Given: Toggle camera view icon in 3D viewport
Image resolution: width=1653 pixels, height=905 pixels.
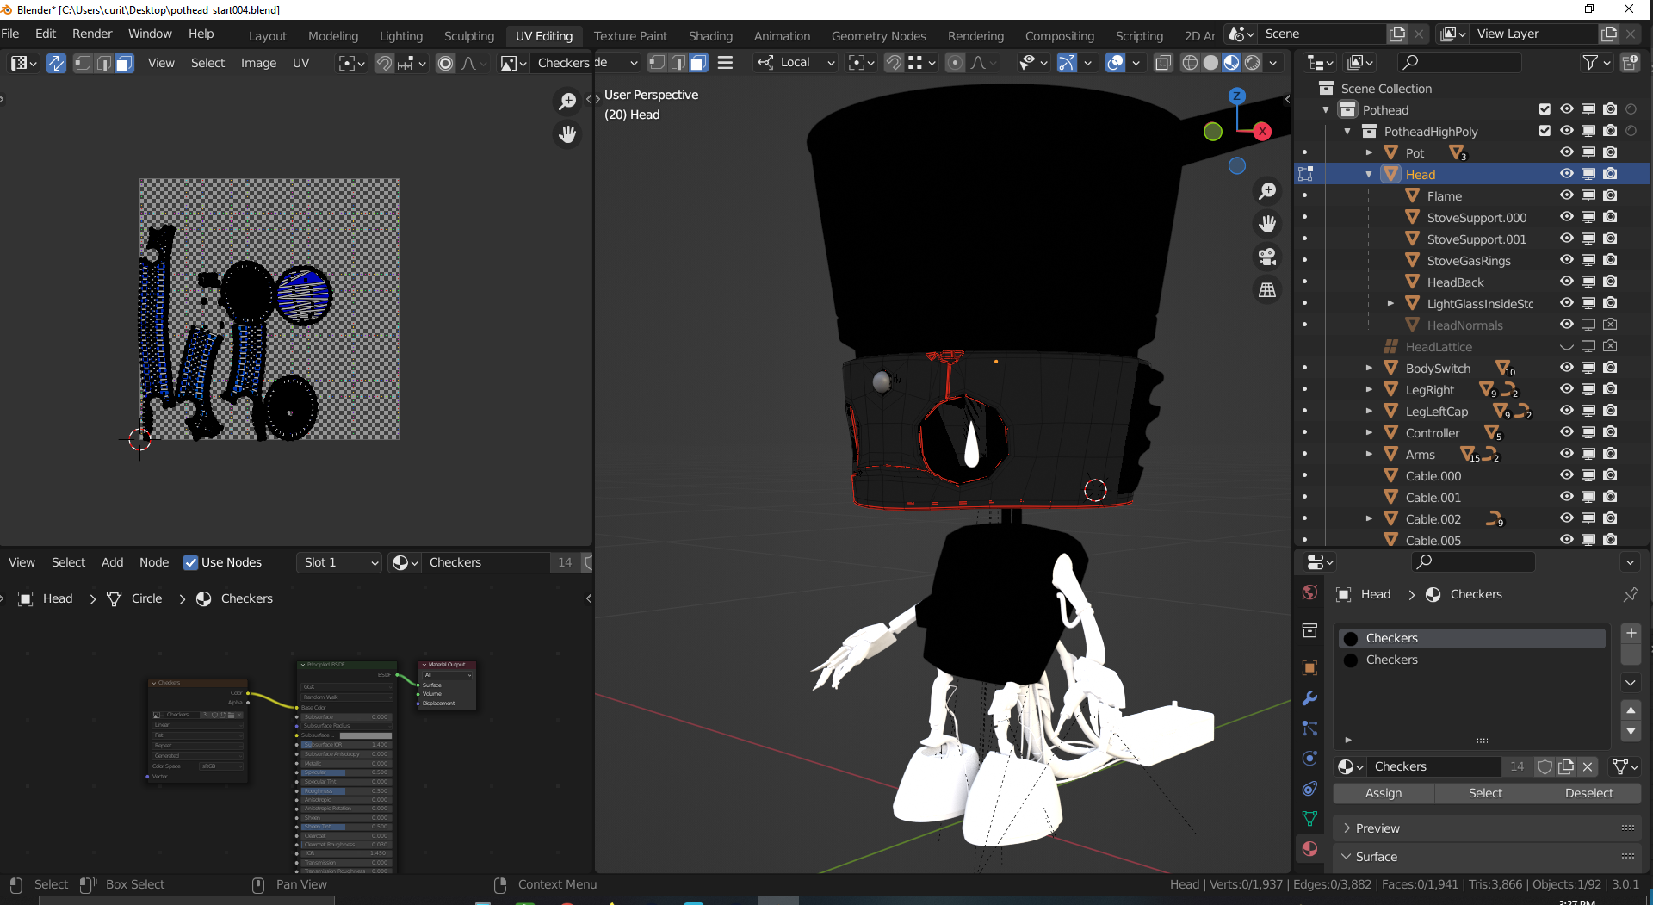Looking at the screenshot, I should 1267,257.
